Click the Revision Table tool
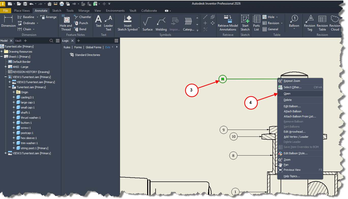Viewport: 348px width, 199px height. click(x=322, y=23)
